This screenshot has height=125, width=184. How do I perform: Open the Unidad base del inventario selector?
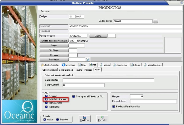(54, 41)
